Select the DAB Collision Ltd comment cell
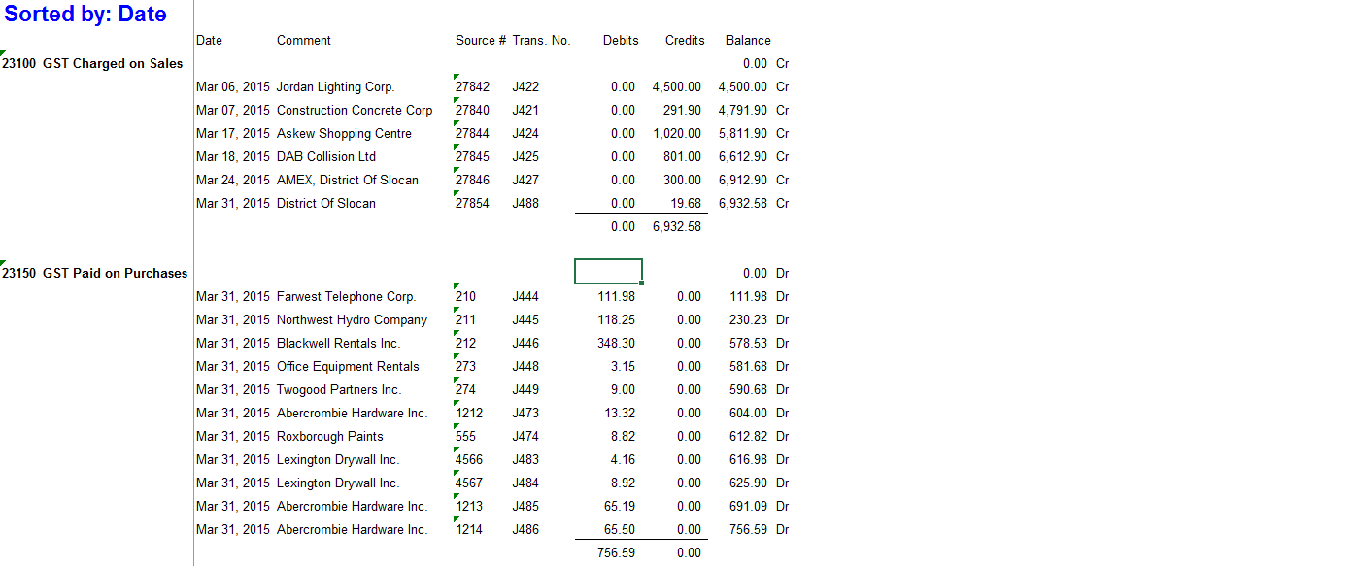 click(326, 156)
